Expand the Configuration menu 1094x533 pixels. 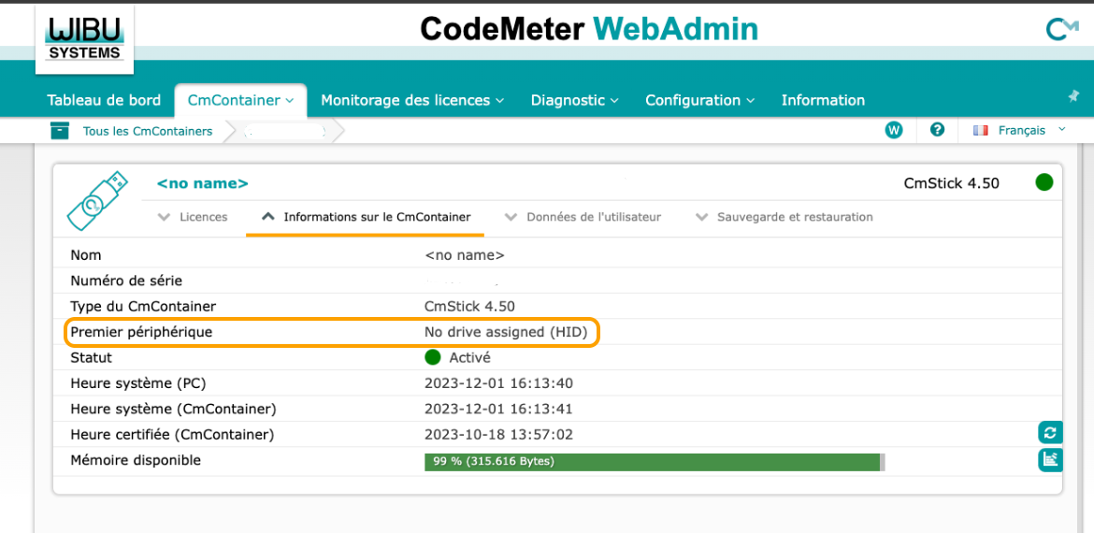(699, 100)
